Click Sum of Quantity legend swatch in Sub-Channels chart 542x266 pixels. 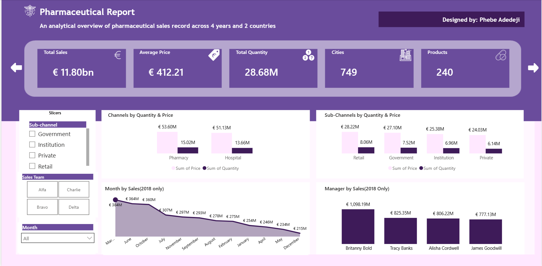point(421,168)
